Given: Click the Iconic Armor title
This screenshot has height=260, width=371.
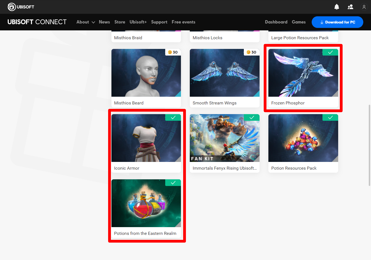Looking at the screenshot, I should 127,168.
